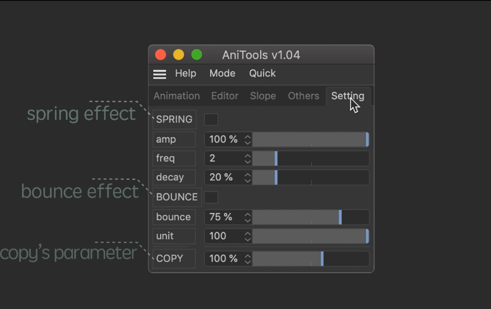Click the bounce value stepper arrows
491x309 pixels.
pos(248,217)
